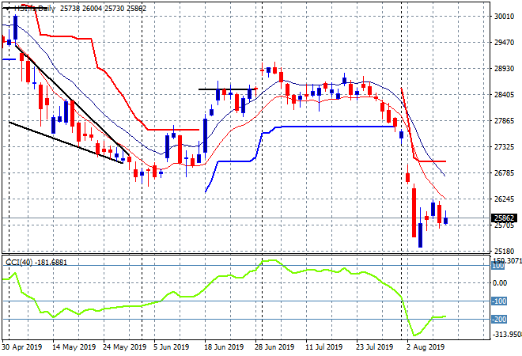Click the '28405' price axis label

[504, 95]
